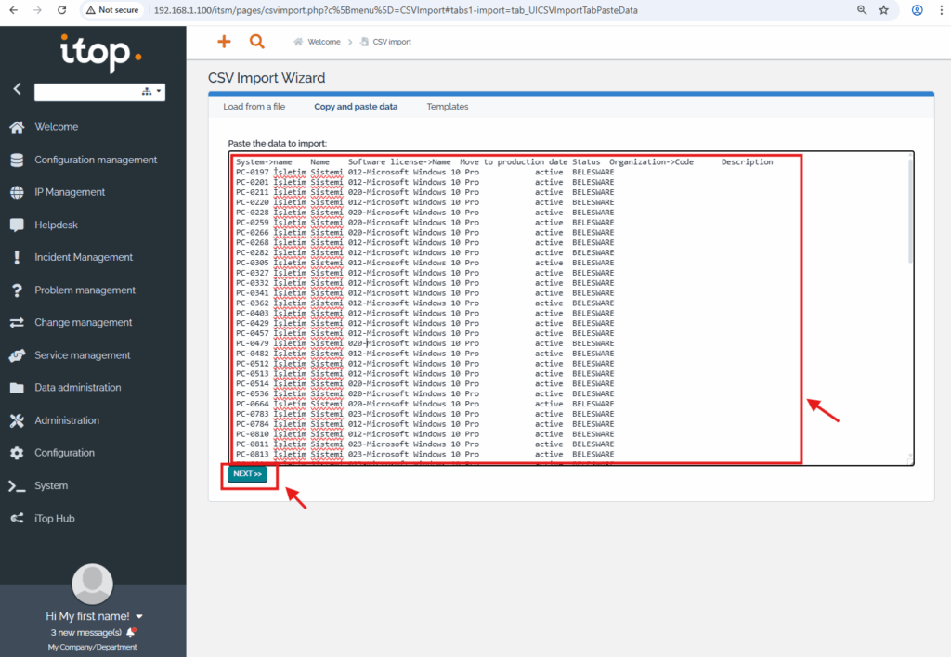The height and width of the screenshot is (657, 951).
Task: Open Change management menu
Action: [84, 323]
